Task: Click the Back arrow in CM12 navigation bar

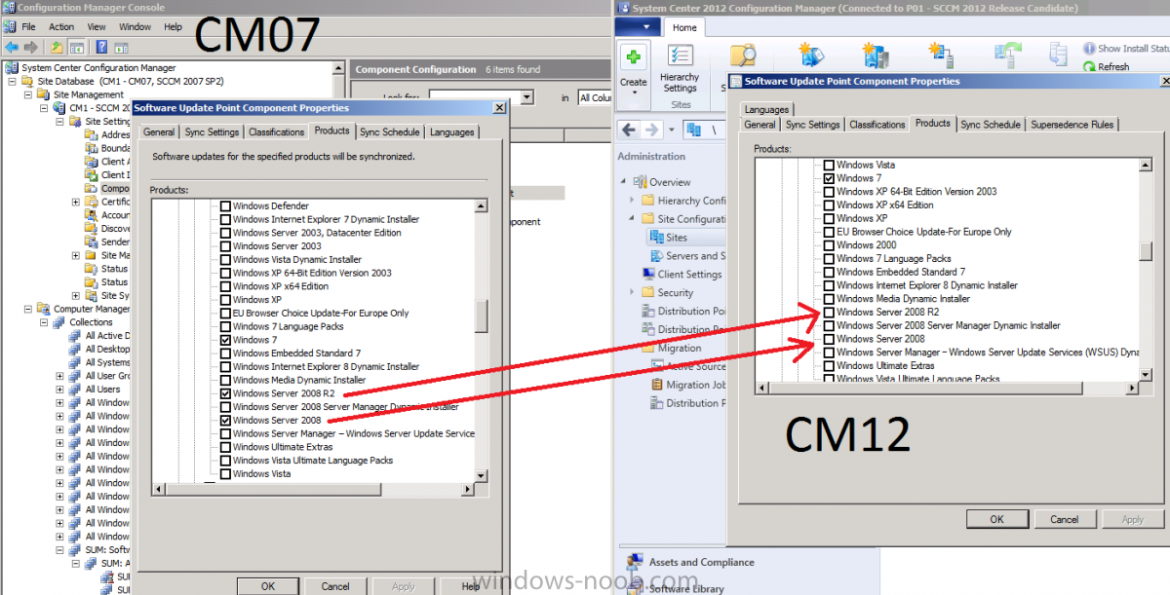Action: 629,130
